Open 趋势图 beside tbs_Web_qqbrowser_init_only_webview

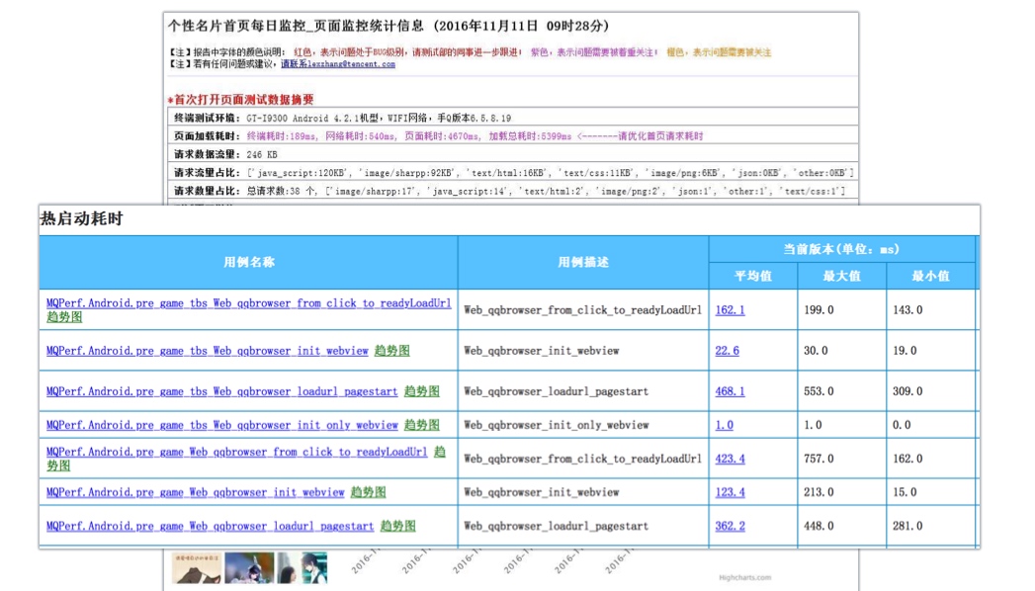[x=421, y=425]
